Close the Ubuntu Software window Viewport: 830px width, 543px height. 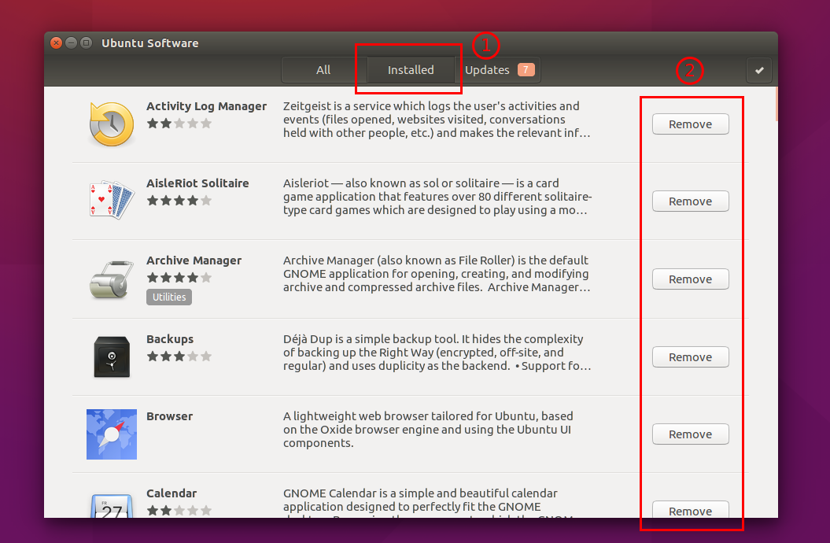[56, 42]
